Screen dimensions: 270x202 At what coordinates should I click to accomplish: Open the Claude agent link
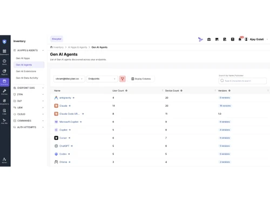coord(63,106)
